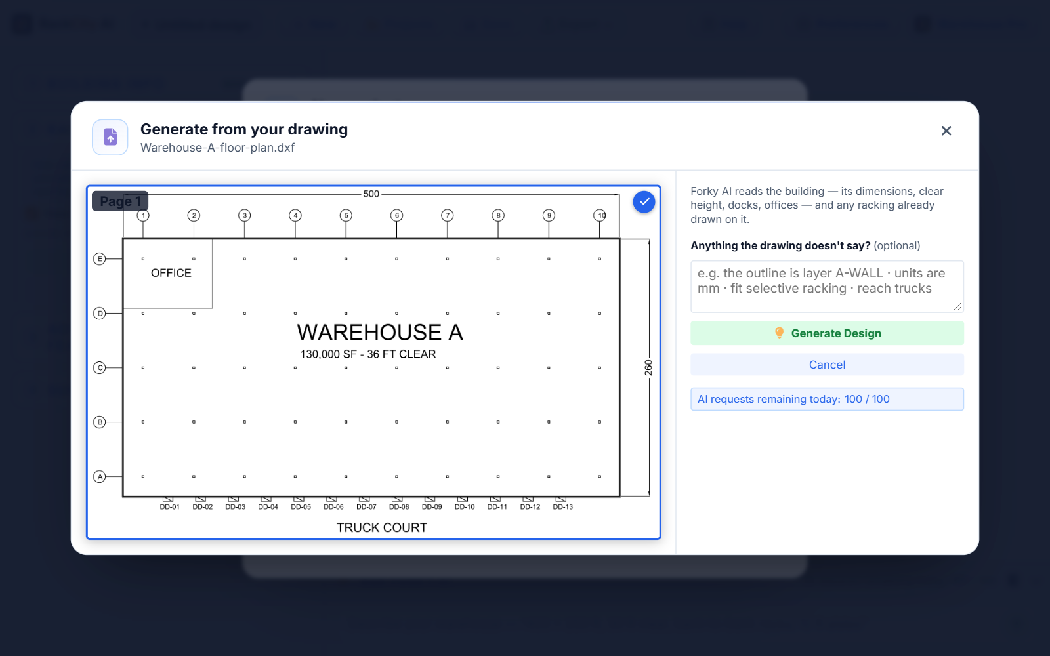This screenshot has width=1050, height=656.
Task: Click the Cancel button
Action: (827, 365)
